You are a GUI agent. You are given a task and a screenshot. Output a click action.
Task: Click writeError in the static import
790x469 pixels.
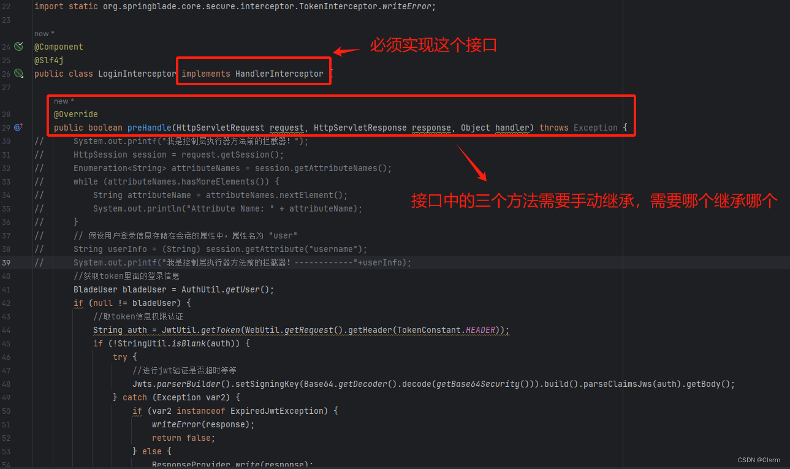click(407, 6)
